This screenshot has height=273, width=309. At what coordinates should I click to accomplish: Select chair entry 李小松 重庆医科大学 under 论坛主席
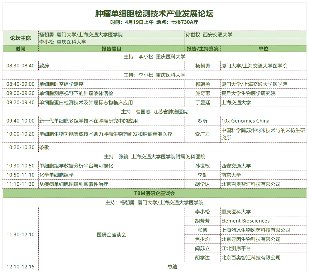pos(63,42)
